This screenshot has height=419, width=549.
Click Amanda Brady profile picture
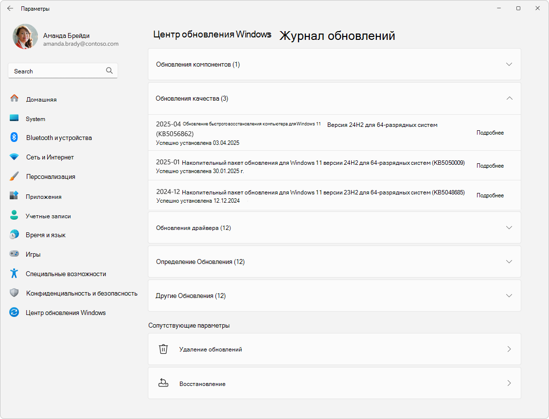pos(25,36)
